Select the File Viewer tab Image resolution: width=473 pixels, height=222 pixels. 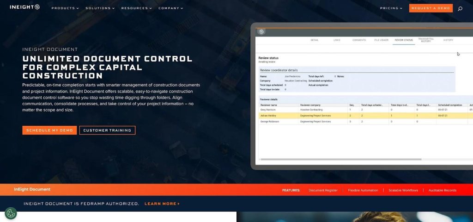pos(381,40)
